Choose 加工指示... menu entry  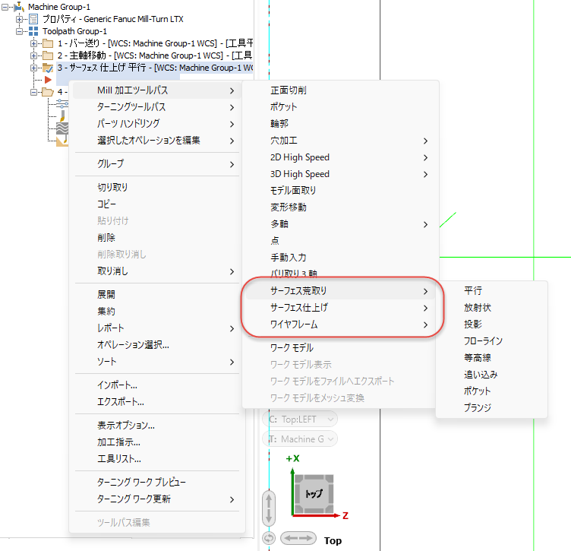coord(157,442)
